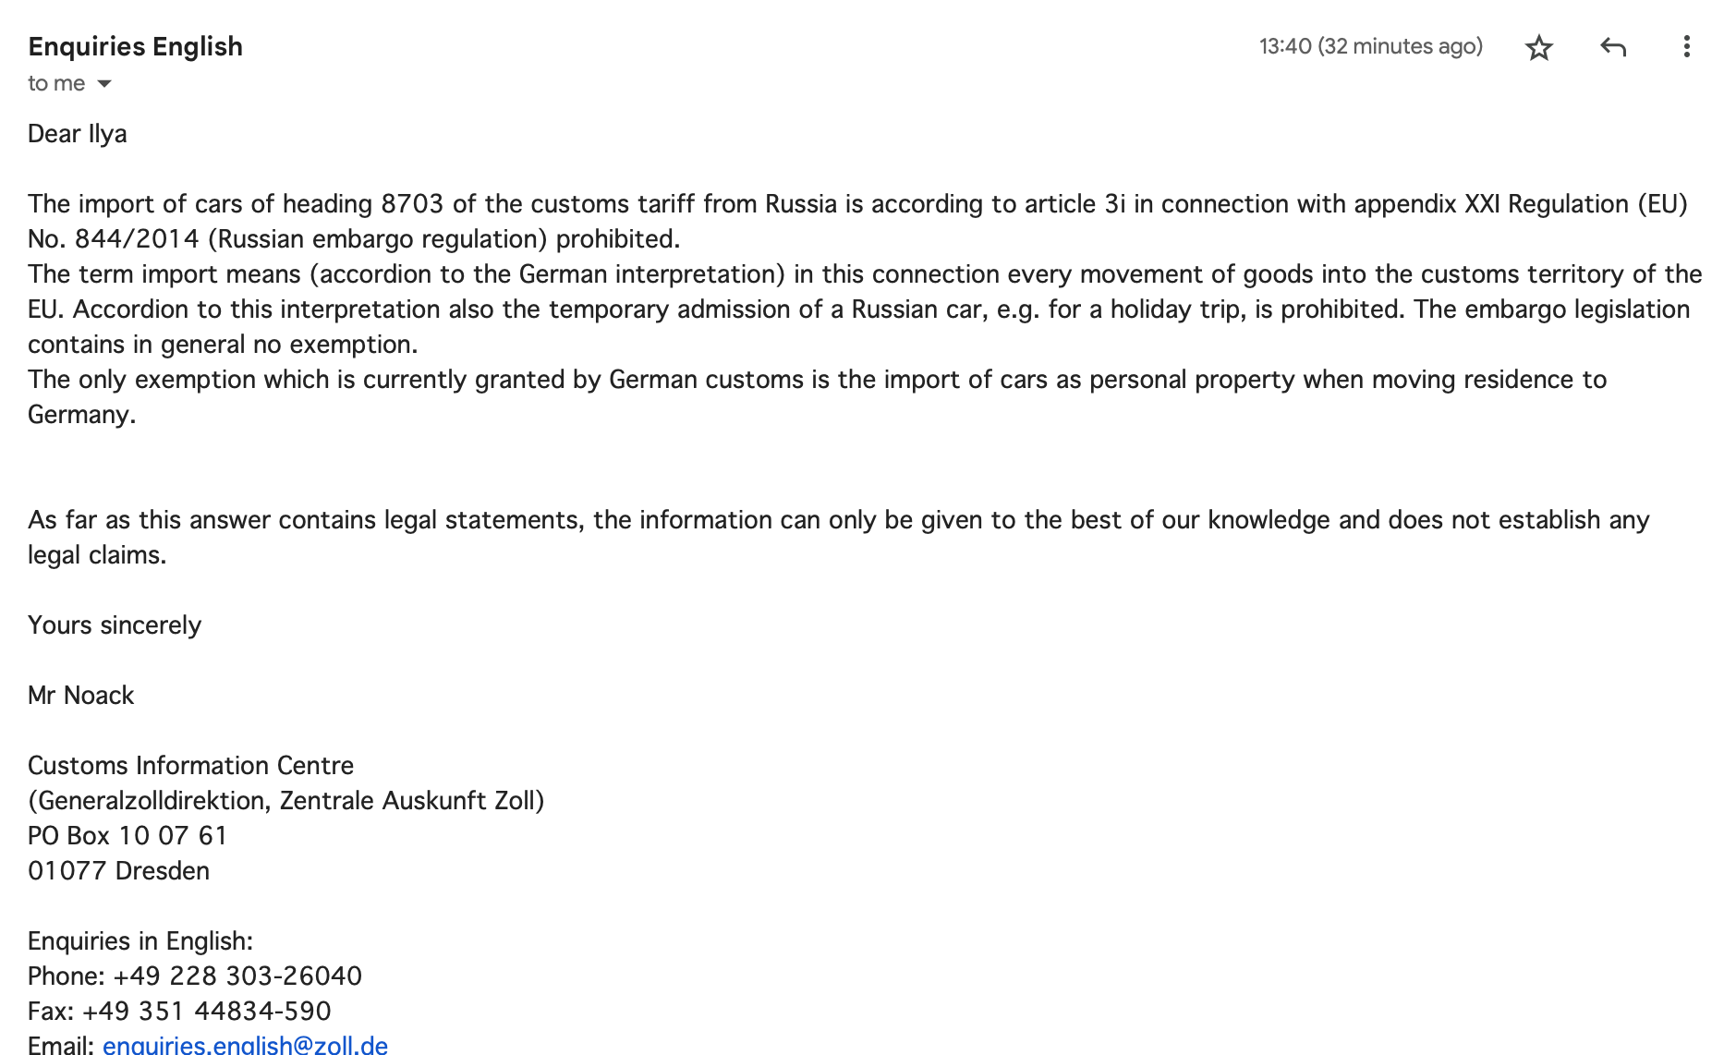Click the timestamp "13:40 (32 minutes ago)"
This screenshot has width=1724, height=1055.
[x=1370, y=46]
